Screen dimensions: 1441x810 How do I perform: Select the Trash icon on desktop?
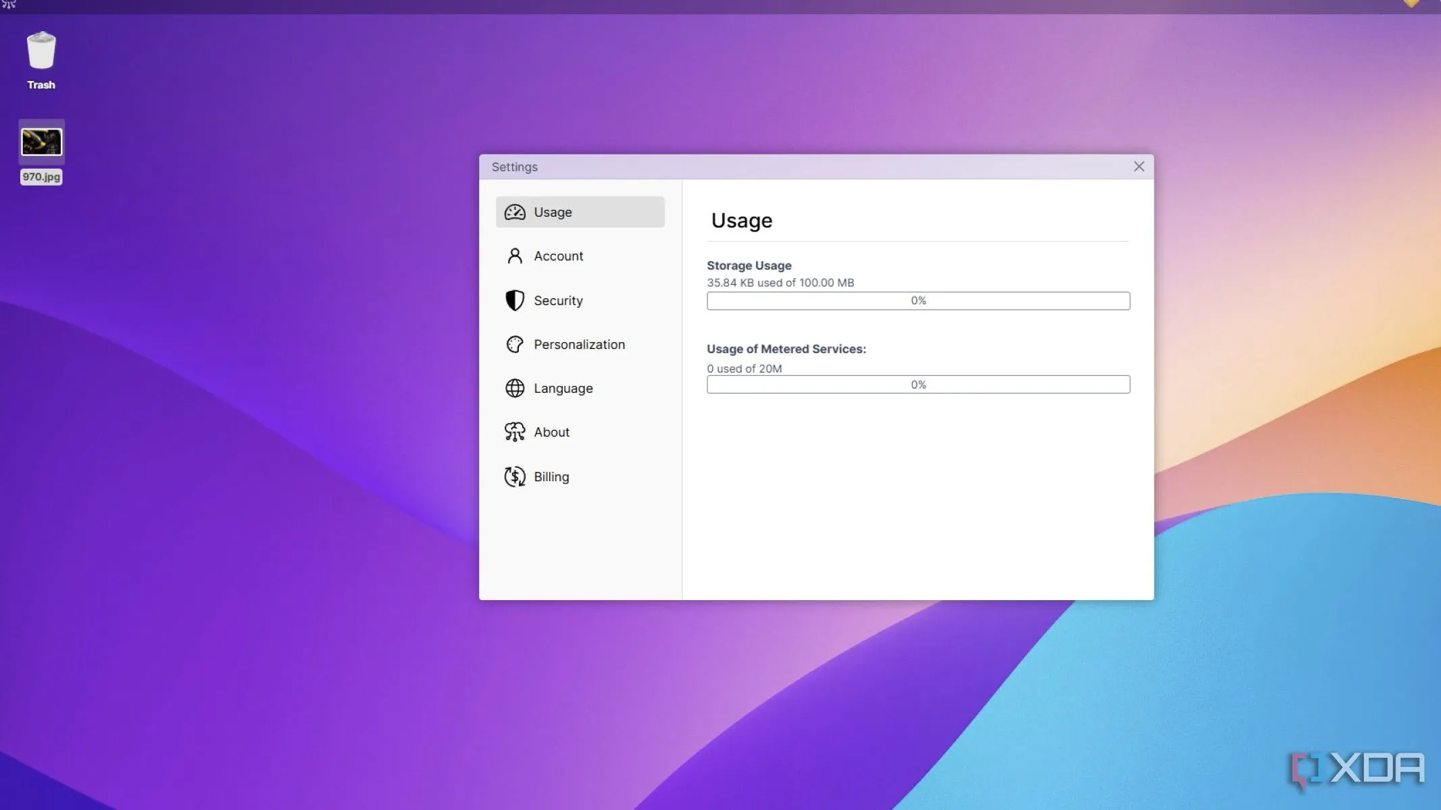pyautogui.click(x=41, y=51)
